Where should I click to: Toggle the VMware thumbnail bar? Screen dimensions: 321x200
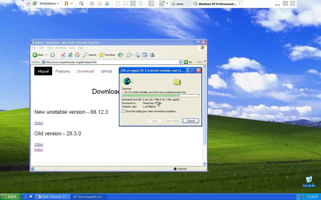(125, 3)
